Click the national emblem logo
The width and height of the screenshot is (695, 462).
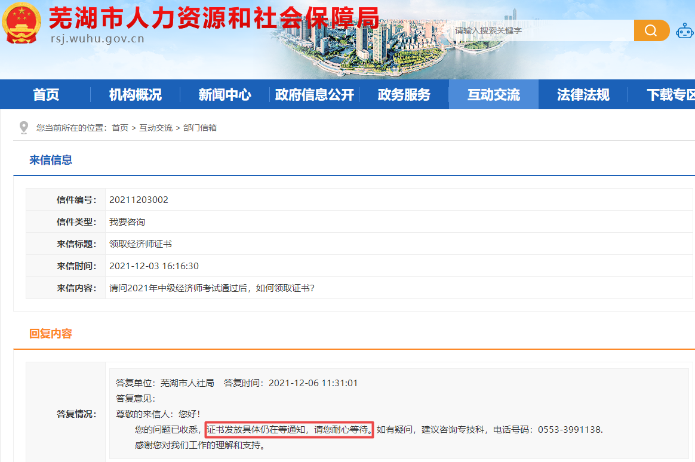tap(22, 25)
